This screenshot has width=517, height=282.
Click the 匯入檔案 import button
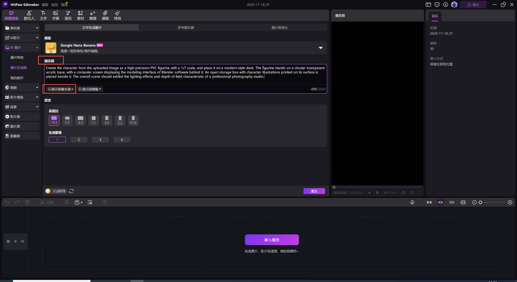pyautogui.click(x=272, y=240)
